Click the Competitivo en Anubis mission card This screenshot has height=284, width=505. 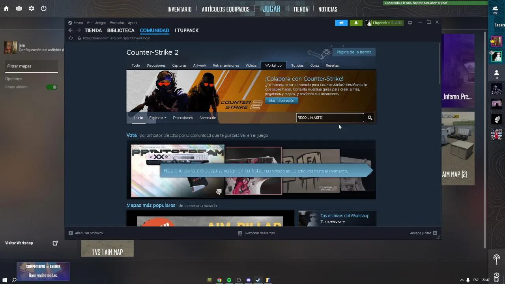43,271
